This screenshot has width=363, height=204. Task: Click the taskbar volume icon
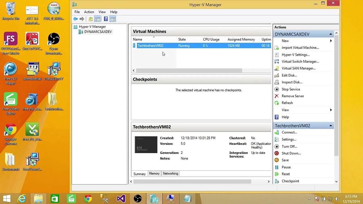tap(337, 199)
